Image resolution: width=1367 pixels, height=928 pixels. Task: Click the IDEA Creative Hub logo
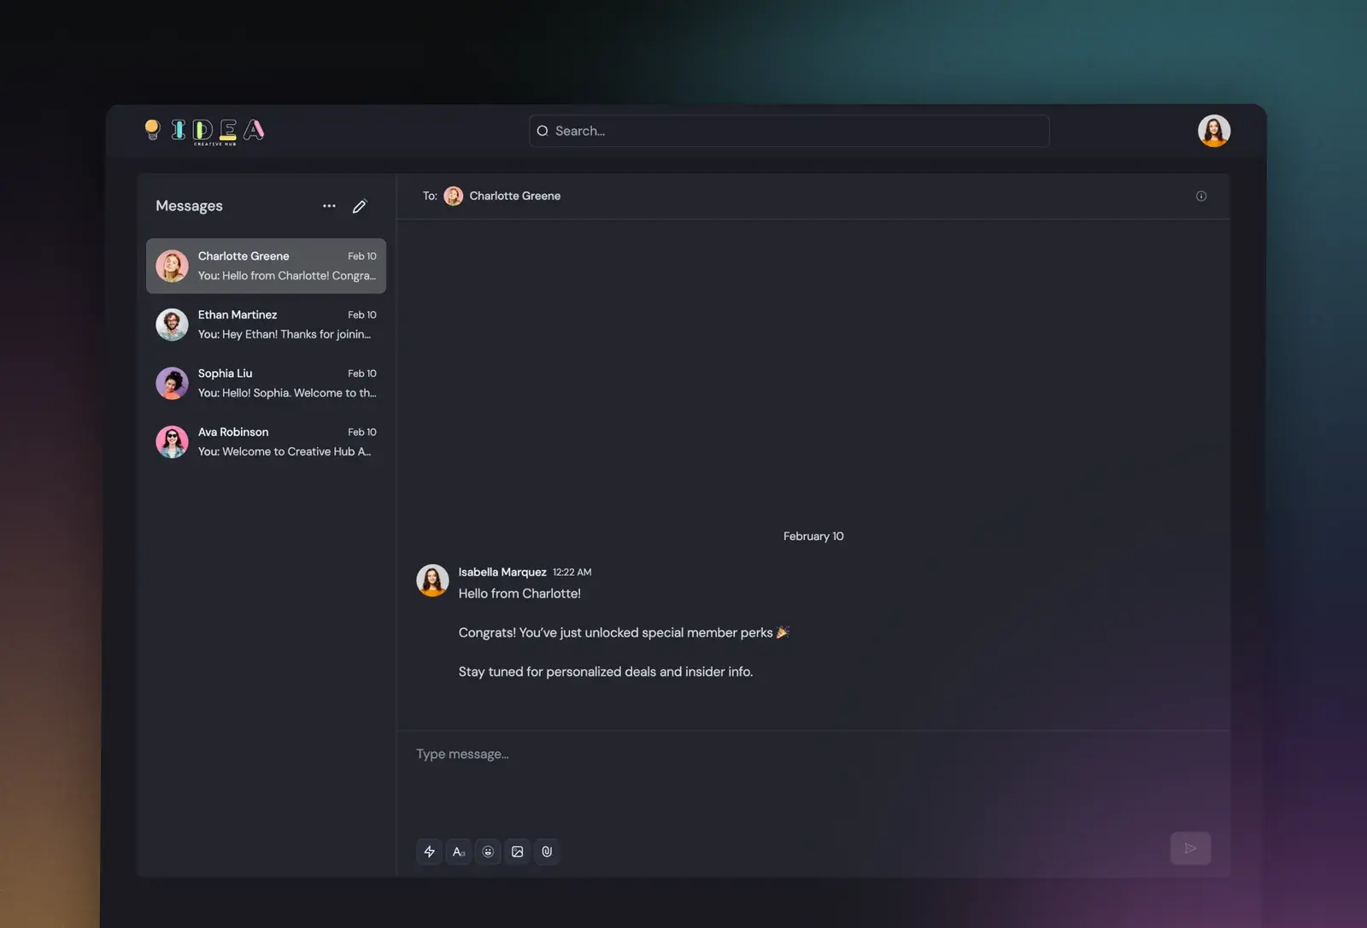205,131
